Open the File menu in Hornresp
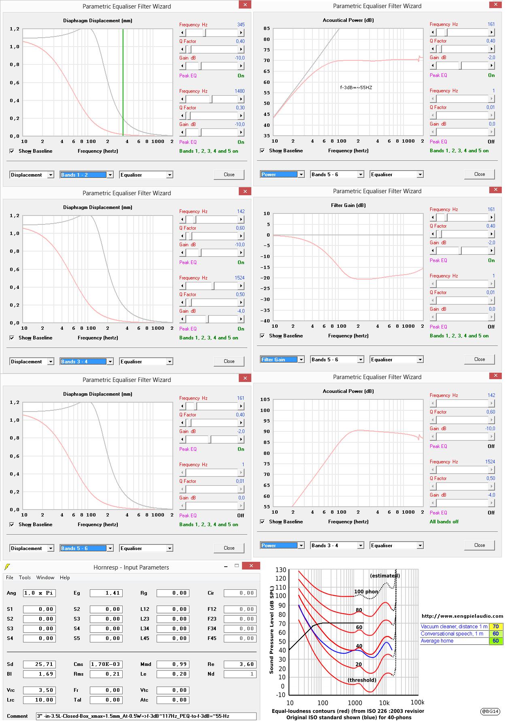 pos(10,578)
